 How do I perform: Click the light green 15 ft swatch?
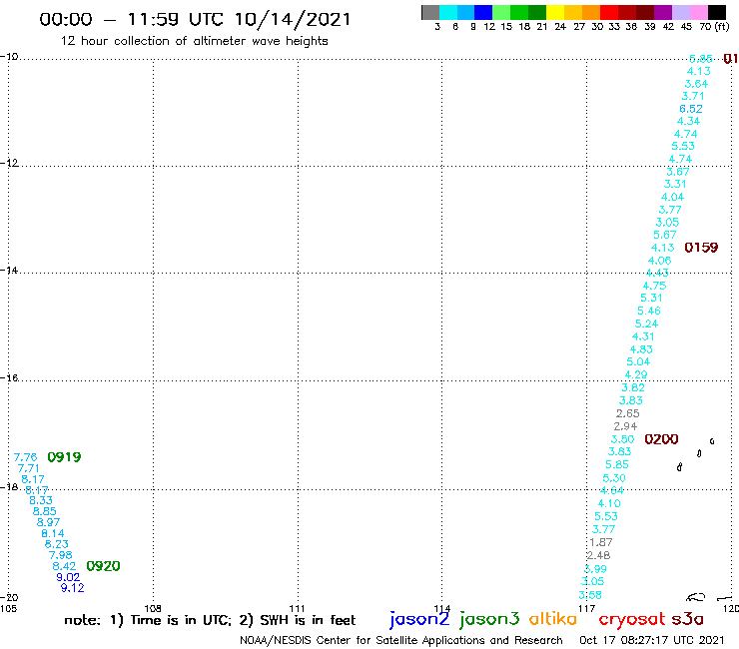pos(501,12)
